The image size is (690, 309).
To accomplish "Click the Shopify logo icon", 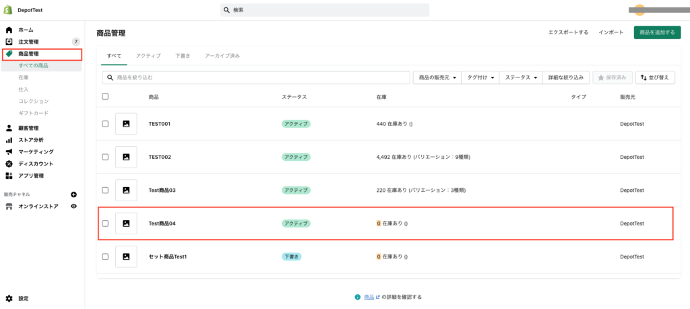I will (9, 10).
